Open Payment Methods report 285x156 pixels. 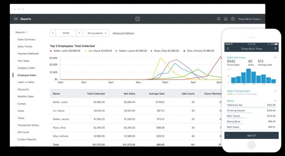[28, 54]
